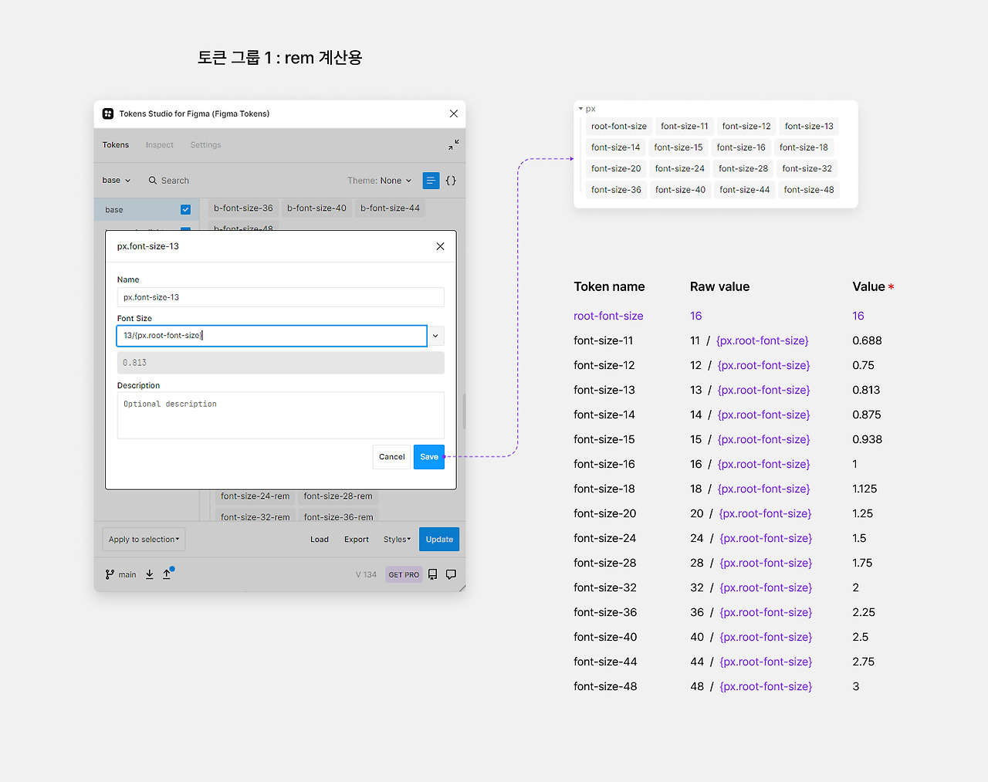
Task: Click the font-size-24-rem token chip
Action: click(x=255, y=496)
